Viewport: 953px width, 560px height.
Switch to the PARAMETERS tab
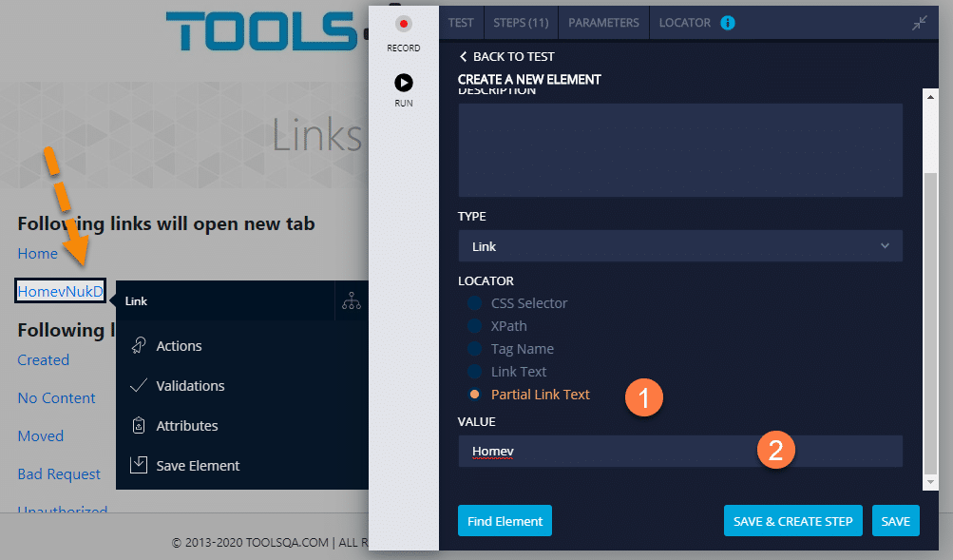click(x=603, y=23)
